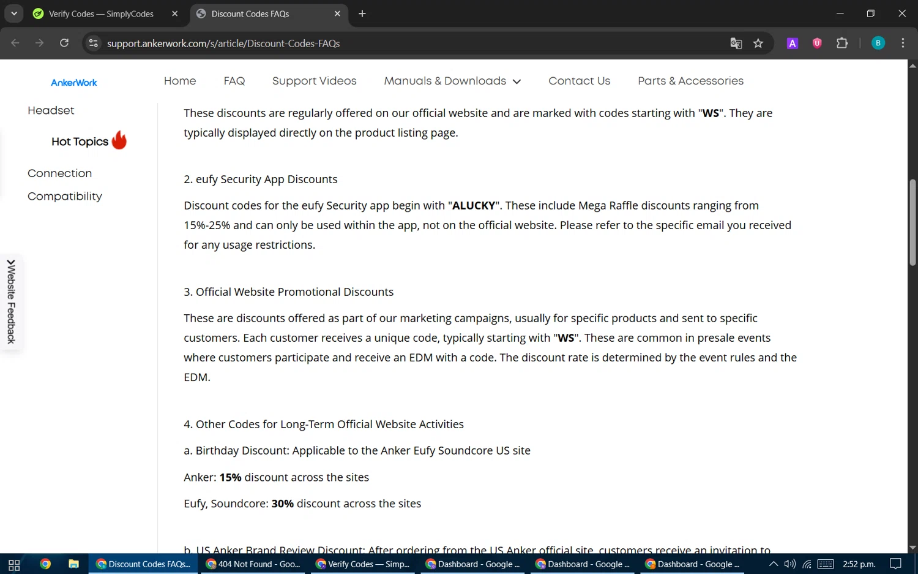Open File Explorer from the taskbar

(x=73, y=564)
